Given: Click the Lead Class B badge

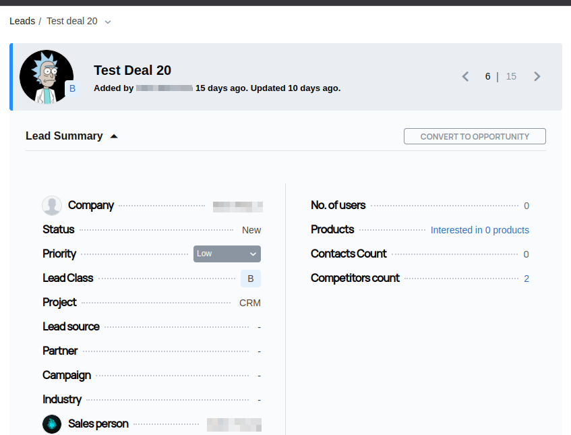Looking at the screenshot, I should pyautogui.click(x=251, y=279).
